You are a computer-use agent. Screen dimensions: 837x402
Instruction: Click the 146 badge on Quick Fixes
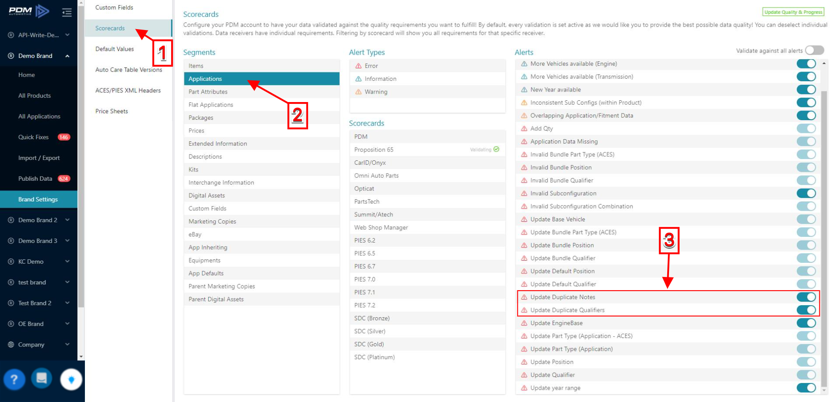point(64,137)
